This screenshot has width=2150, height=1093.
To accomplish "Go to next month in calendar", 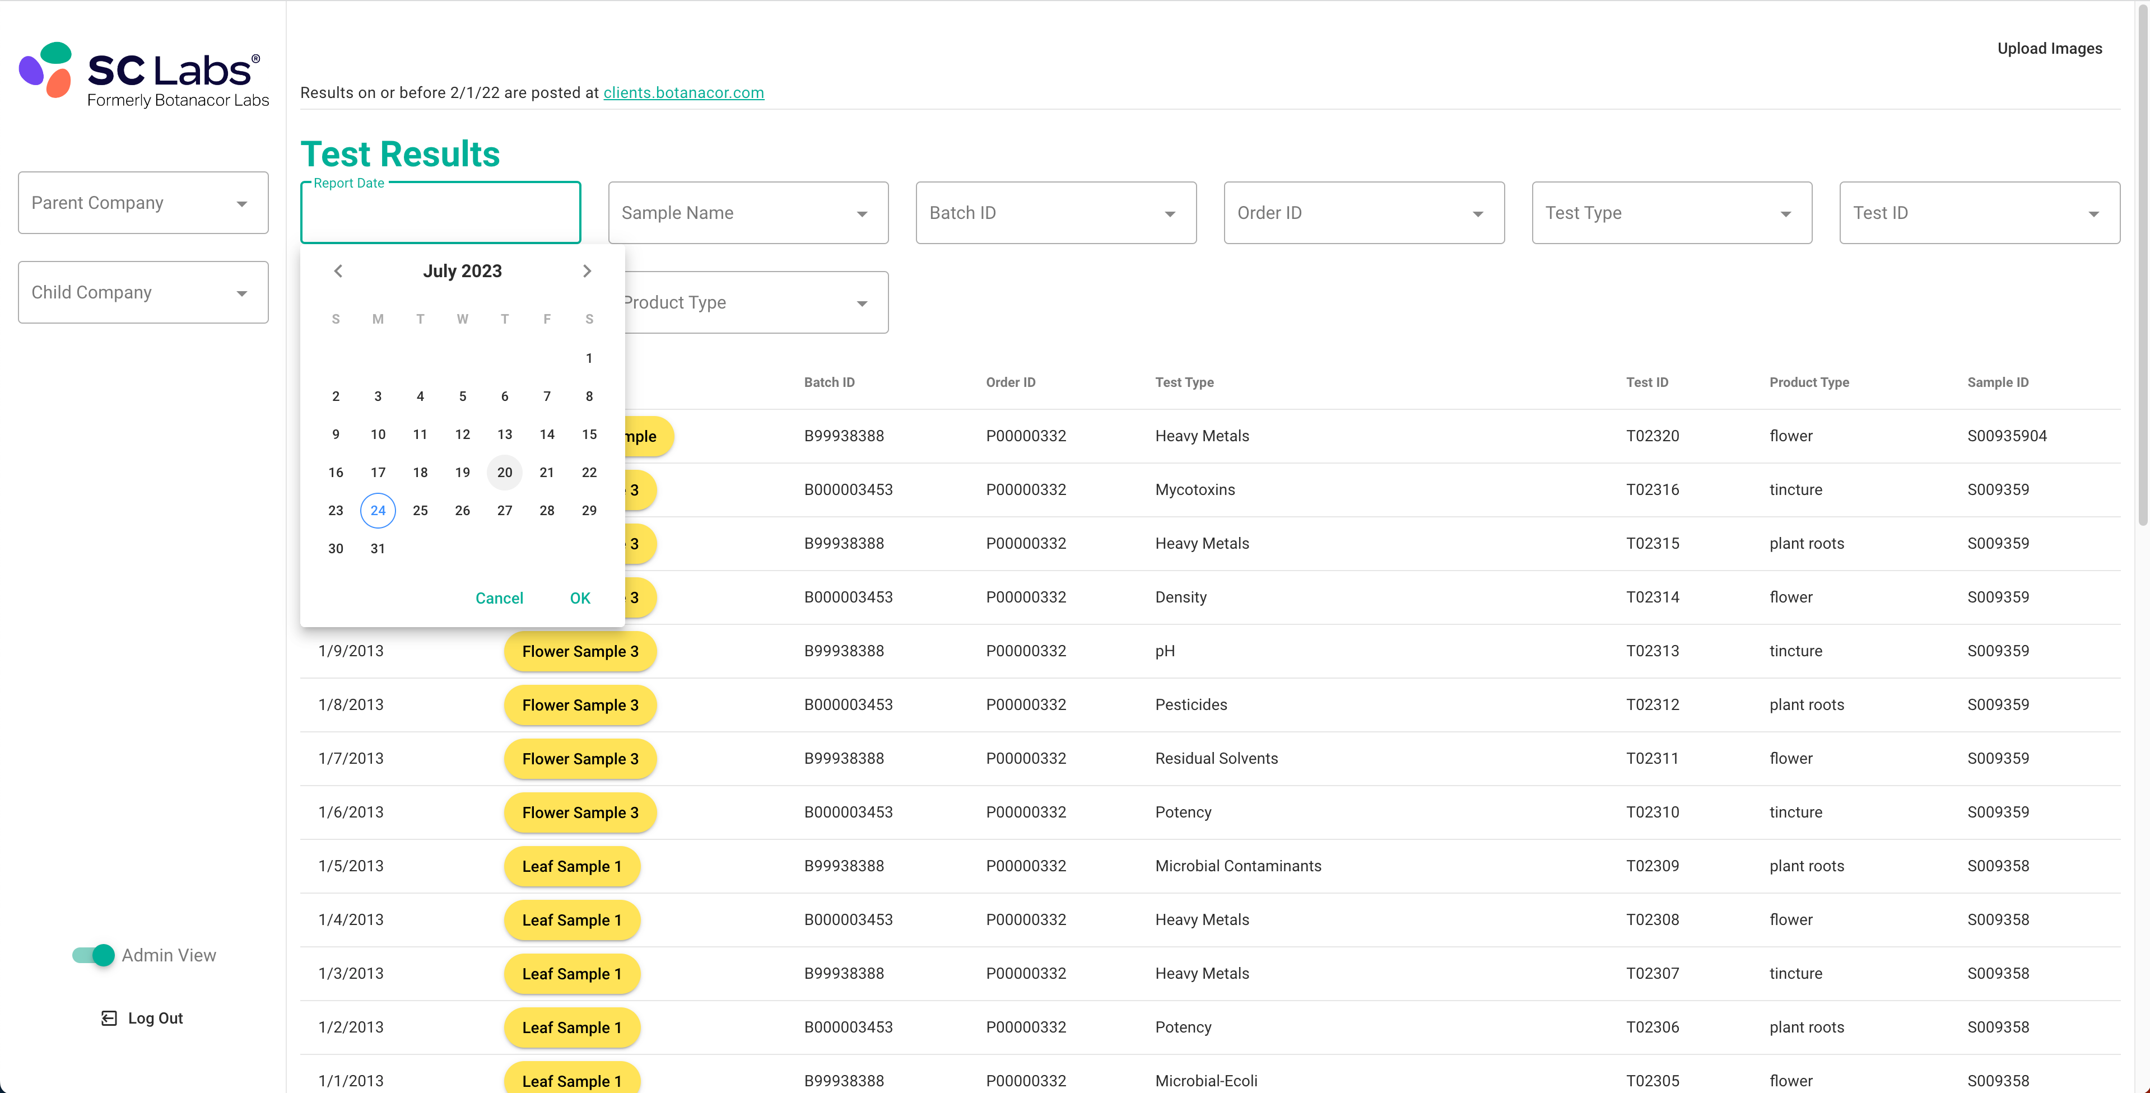I will [x=587, y=271].
